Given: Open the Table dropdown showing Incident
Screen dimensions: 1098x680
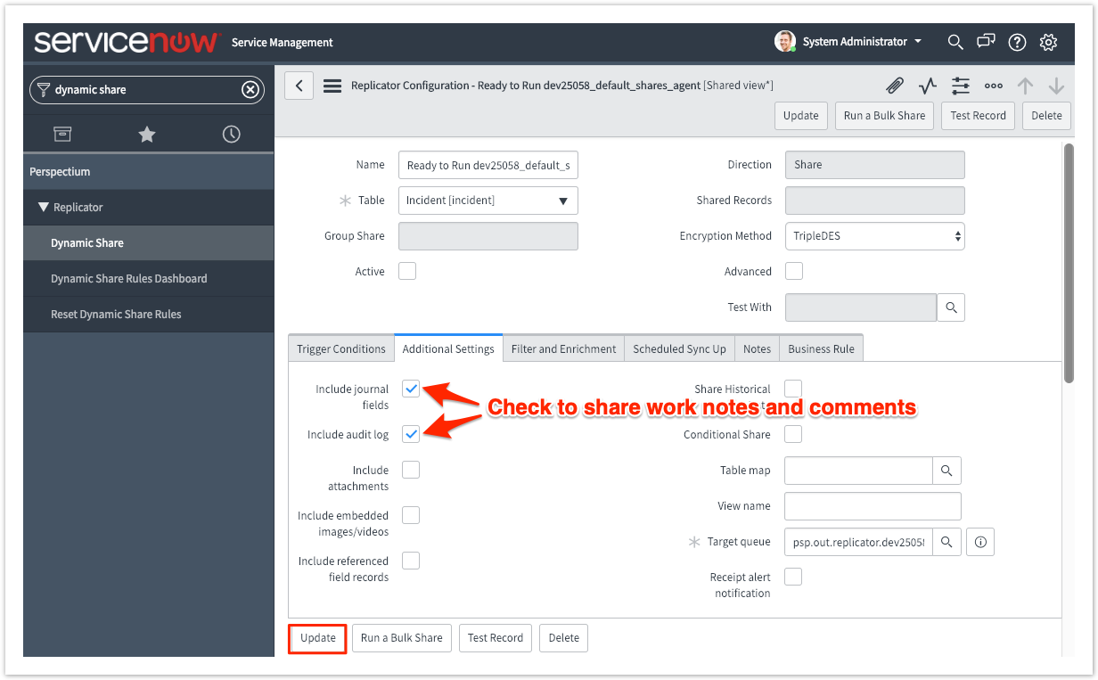Looking at the screenshot, I should tap(488, 201).
